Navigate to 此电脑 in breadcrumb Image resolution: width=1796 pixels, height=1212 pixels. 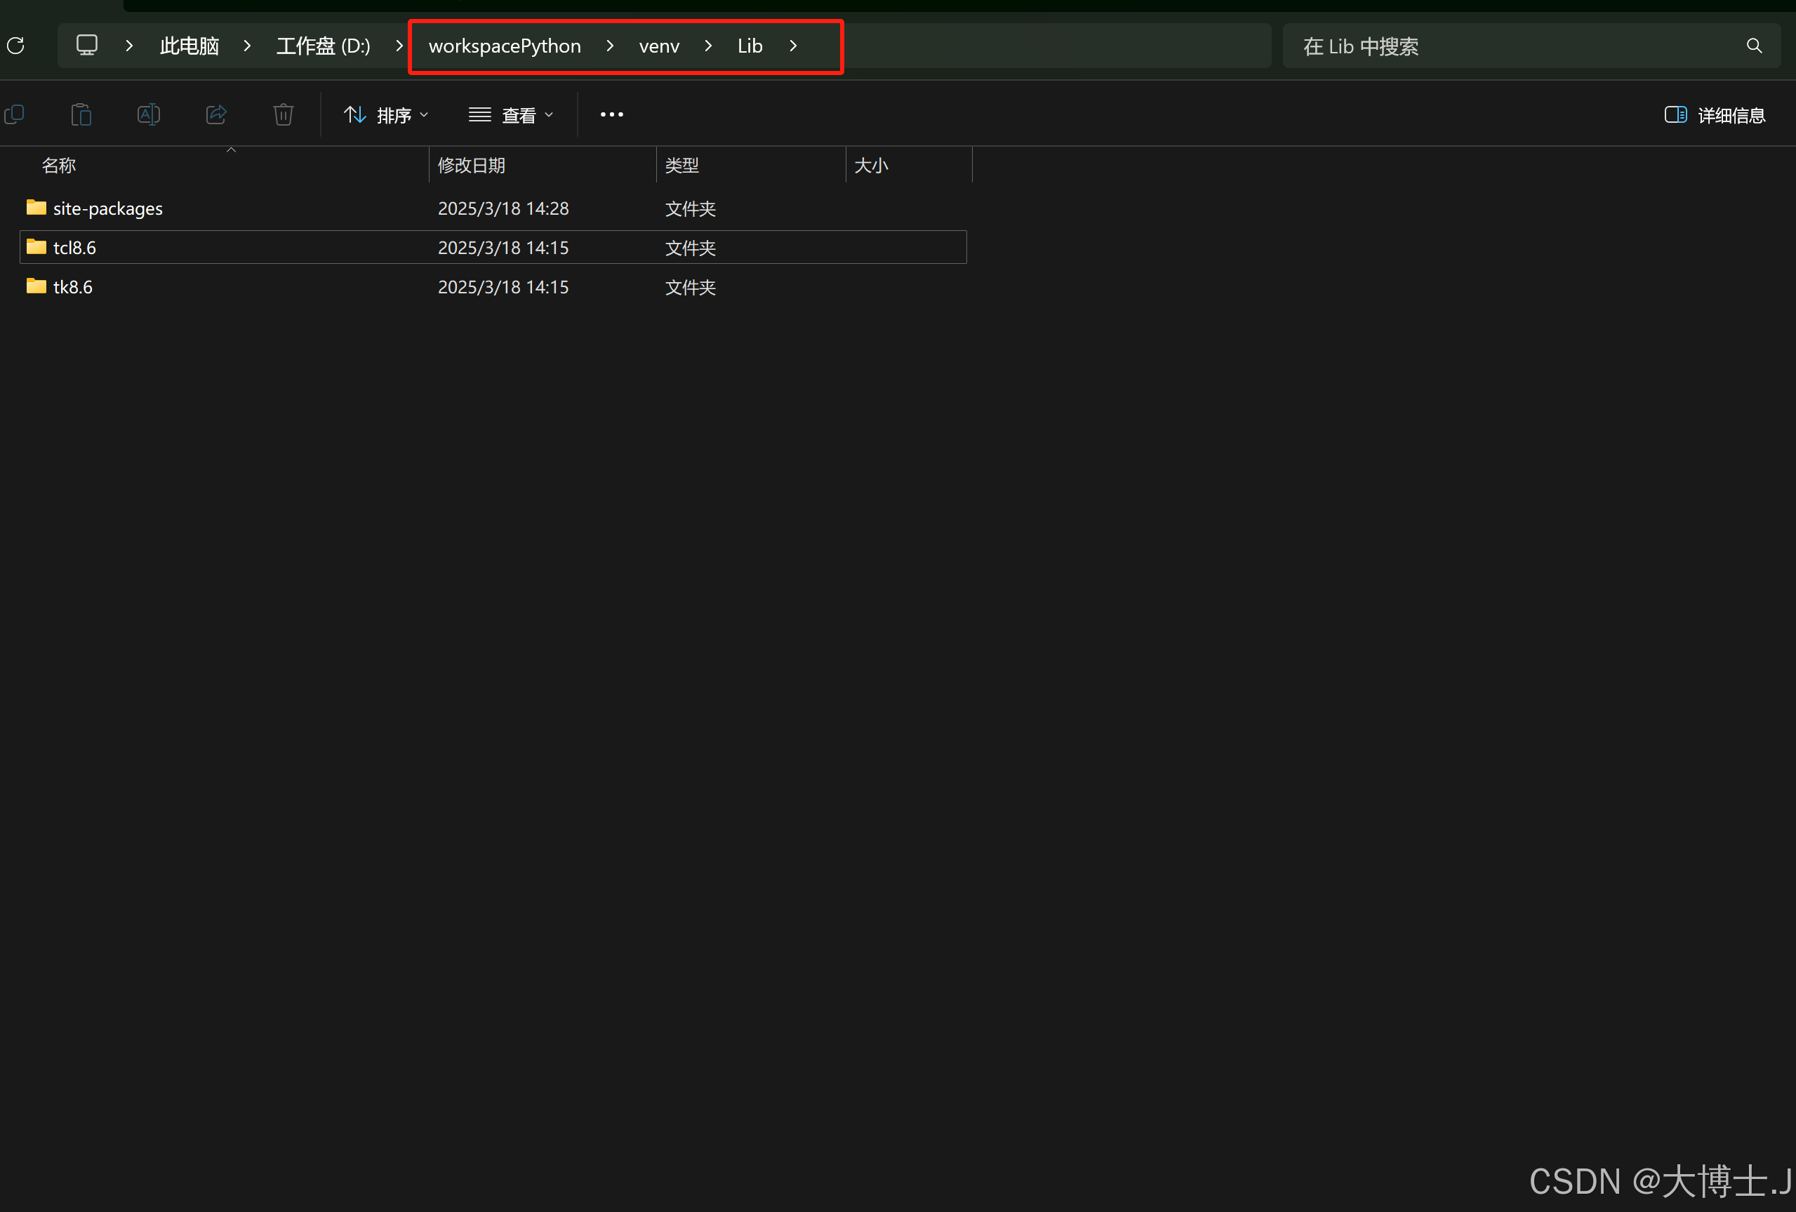189,46
